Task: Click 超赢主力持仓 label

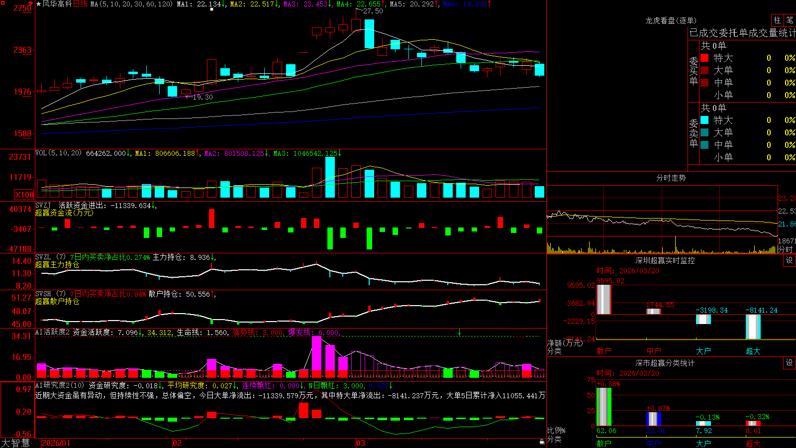Action: (57, 264)
